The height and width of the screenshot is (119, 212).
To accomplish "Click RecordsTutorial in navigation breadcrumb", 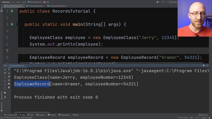I will [x=34, y=2].
